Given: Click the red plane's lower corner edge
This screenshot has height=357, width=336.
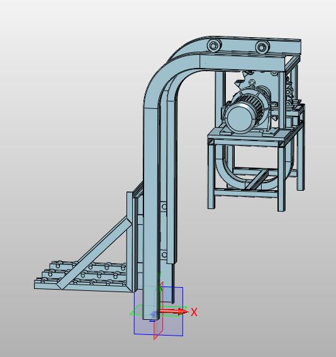Looking at the screenshot, I should (158, 335).
